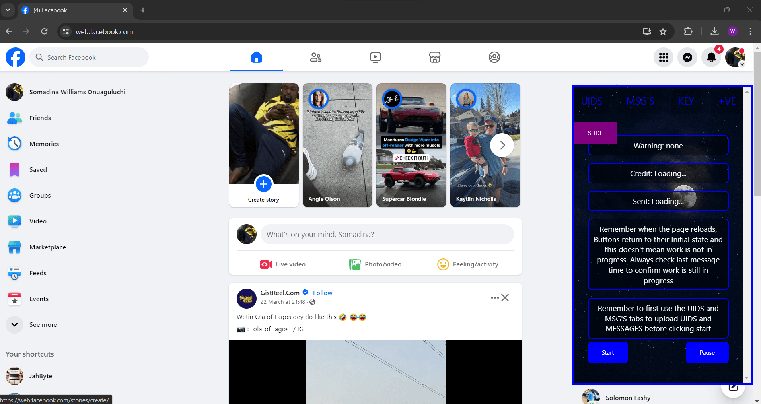
Task: Click the install app icon in address bar
Action: click(x=647, y=31)
